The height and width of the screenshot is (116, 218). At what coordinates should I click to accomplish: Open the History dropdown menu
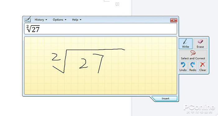tap(41, 20)
